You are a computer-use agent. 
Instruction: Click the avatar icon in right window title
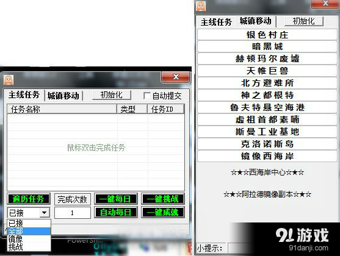tap(201, 5)
